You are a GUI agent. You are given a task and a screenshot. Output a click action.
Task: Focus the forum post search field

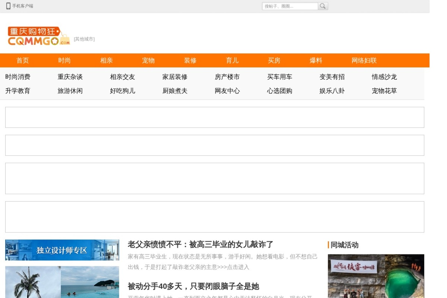point(290,6)
